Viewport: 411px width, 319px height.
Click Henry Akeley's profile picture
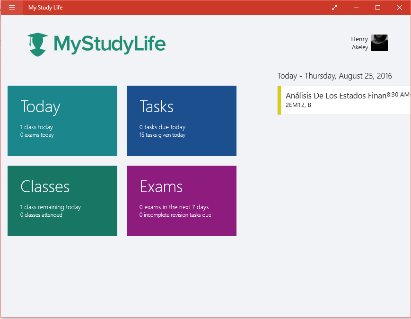pyautogui.click(x=379, y=43)
